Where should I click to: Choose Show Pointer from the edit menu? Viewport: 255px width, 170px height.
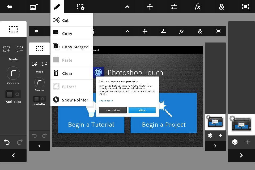pyautogui.click(x=72, y=100)
